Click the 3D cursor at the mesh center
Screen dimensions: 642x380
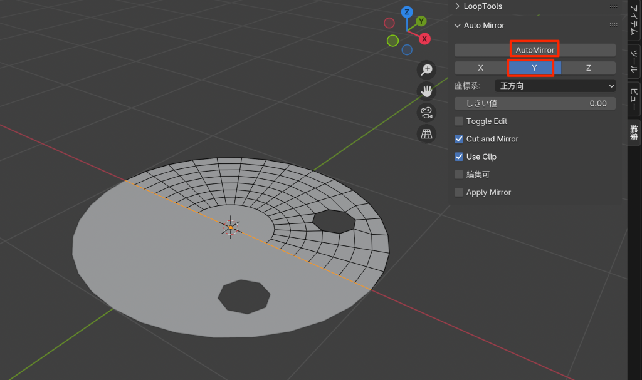(231, 227)
